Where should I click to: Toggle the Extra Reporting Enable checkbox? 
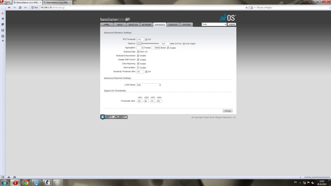coord(138,64)
